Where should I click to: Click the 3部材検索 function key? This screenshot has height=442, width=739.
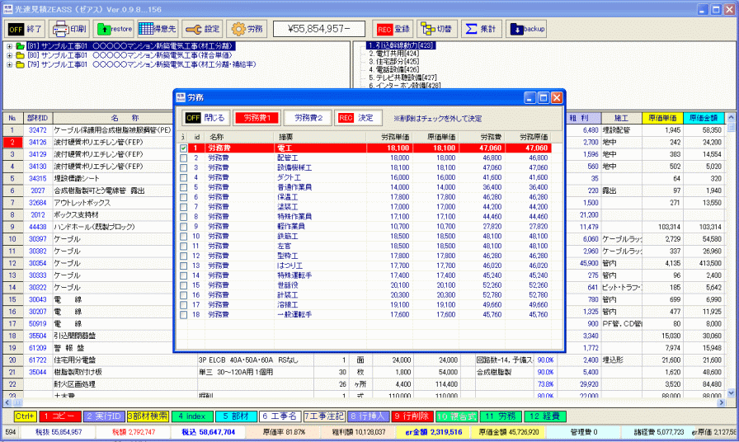click(x=148, y=416)
